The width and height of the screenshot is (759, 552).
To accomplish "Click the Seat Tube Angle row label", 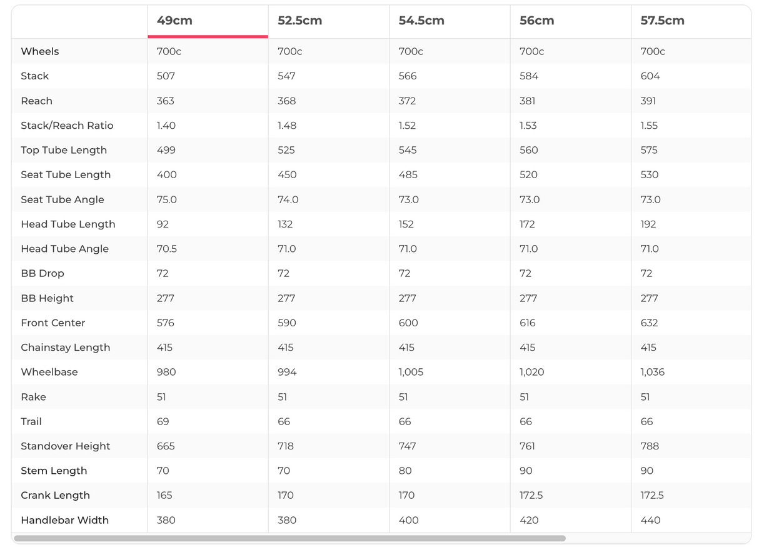I will coord(63,199).
